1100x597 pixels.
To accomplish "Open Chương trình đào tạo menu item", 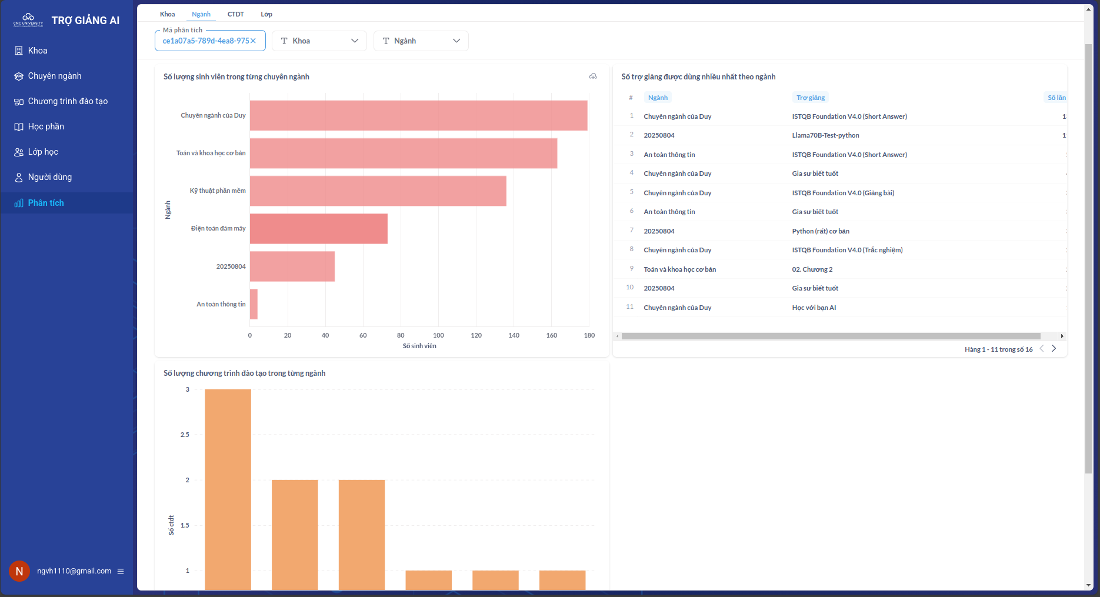I will click(x=68, y=101).
